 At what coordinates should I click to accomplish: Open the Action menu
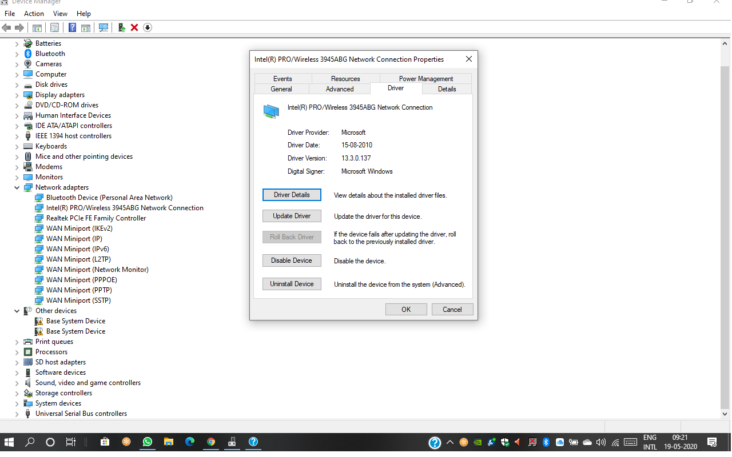[x=34, y=13]
